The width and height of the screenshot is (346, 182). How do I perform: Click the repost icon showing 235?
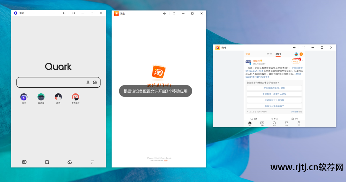[x=251, y=119]
